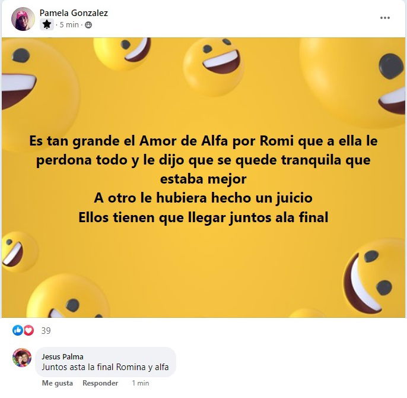Open the three-dots post options menu
407x398 pixels.
point(384,18)
